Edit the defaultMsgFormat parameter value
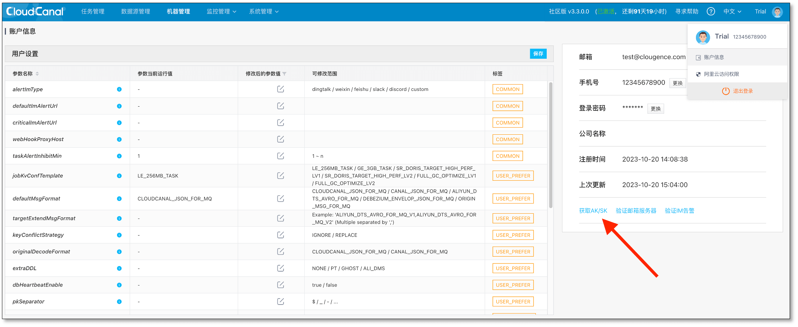This screenshot has height=327, width=798. (x=280, y=199)
